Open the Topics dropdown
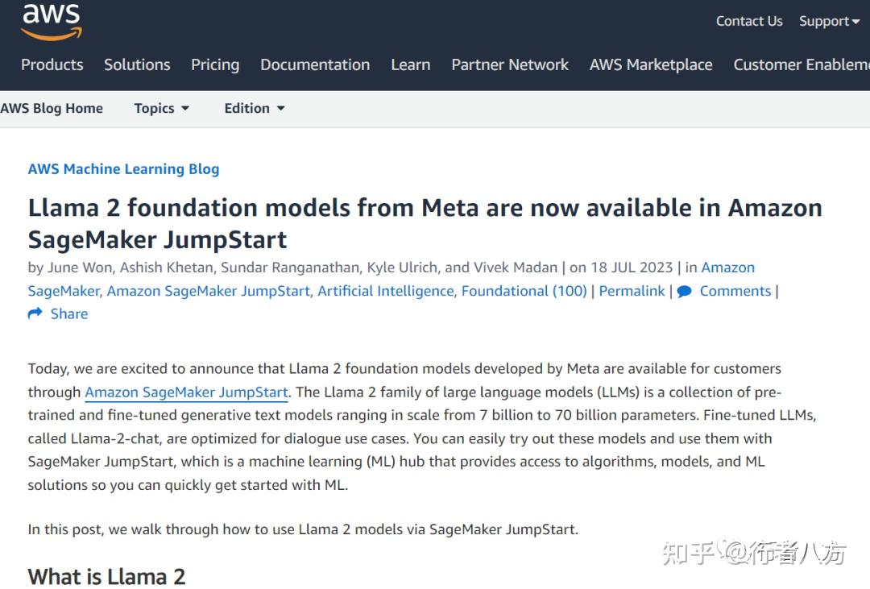This screenshot has width=870, height=589. coord(161,108)
